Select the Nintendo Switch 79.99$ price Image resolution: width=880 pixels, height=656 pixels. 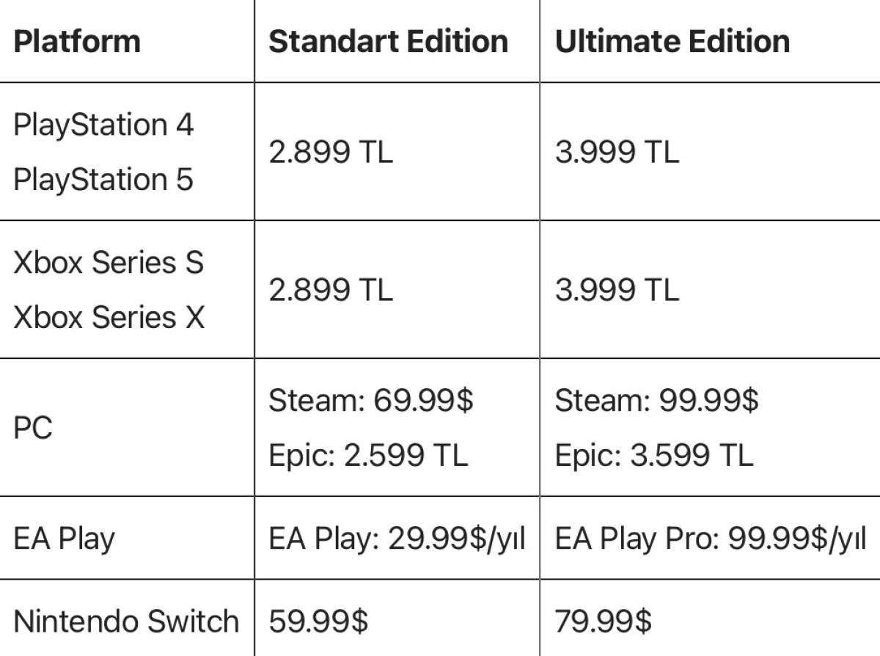point(604,622)
